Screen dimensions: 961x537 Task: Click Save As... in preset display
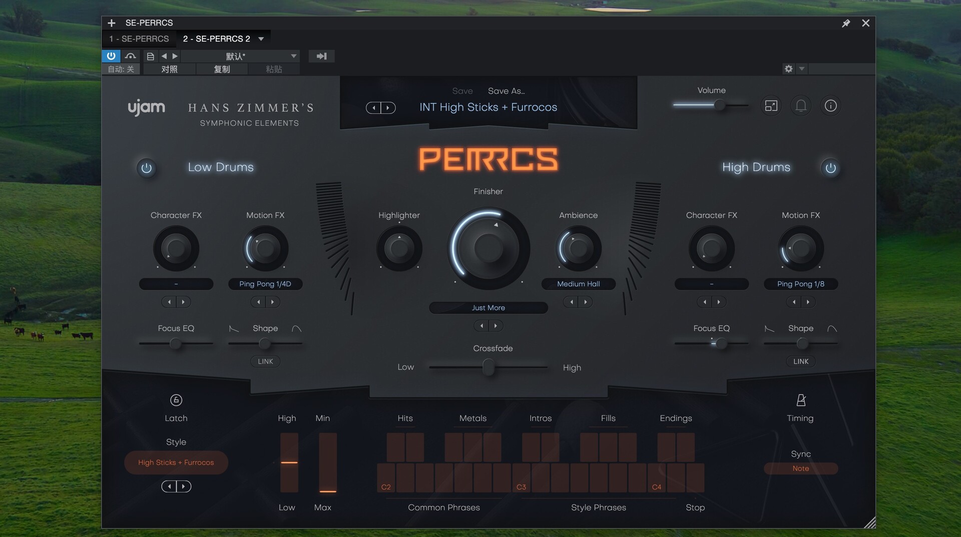(x=506, y=91)
